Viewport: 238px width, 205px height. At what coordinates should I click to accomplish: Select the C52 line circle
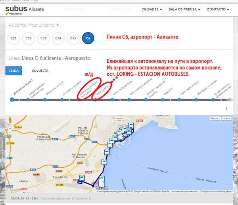(x=29, y=38)
